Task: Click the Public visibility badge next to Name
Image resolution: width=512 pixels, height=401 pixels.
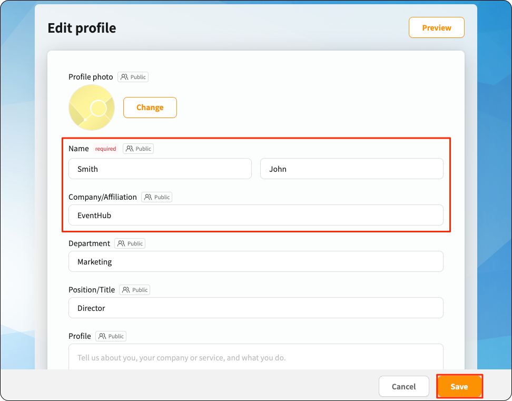Action: [138, 149]
